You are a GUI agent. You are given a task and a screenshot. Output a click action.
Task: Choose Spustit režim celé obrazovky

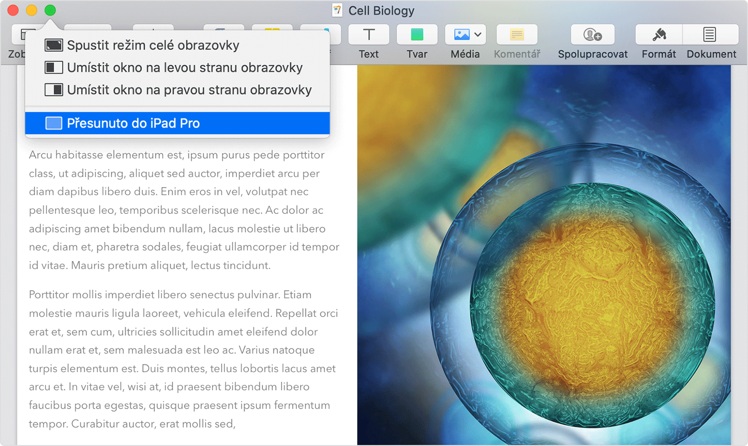(x=153, y=45)
